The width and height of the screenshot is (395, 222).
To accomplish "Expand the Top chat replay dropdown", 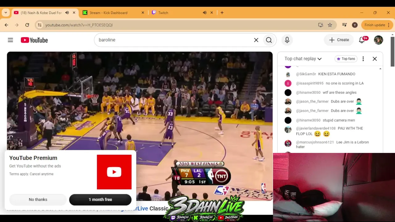I will 303,59.
